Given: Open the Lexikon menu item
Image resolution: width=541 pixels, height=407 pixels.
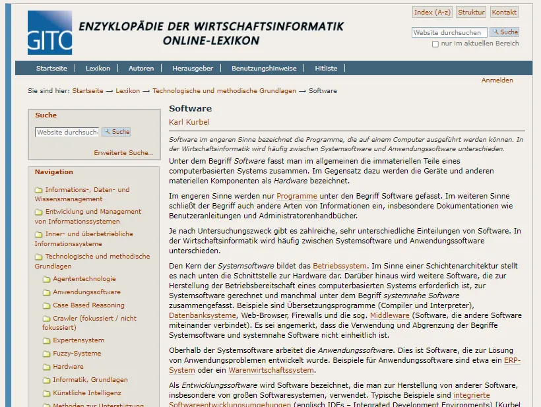Looking at the screenshot, I should [98, 69].
